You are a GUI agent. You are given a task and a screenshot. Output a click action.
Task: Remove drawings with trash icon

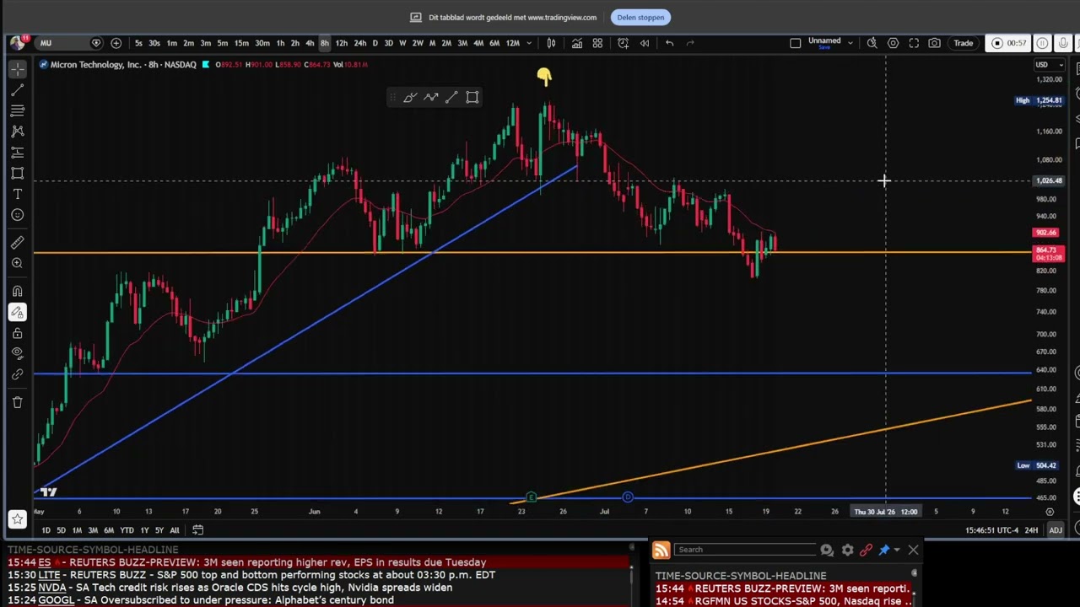[x=17, y=402]
